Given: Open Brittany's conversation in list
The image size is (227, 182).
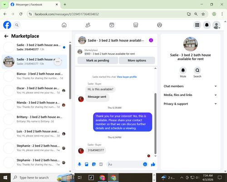Looking at the screenshot, I should [34, 119].
